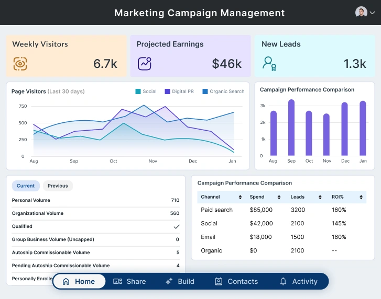Screen dimensions: 381x299
Task: Toggle the Qualified checkmark
Action: point(177,226)
